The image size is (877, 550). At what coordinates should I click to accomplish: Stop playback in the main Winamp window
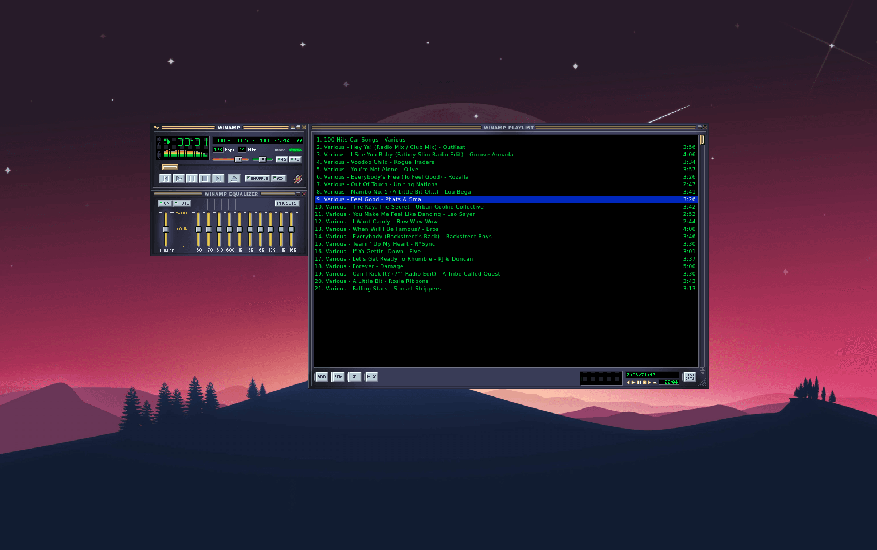pos(205,178)
